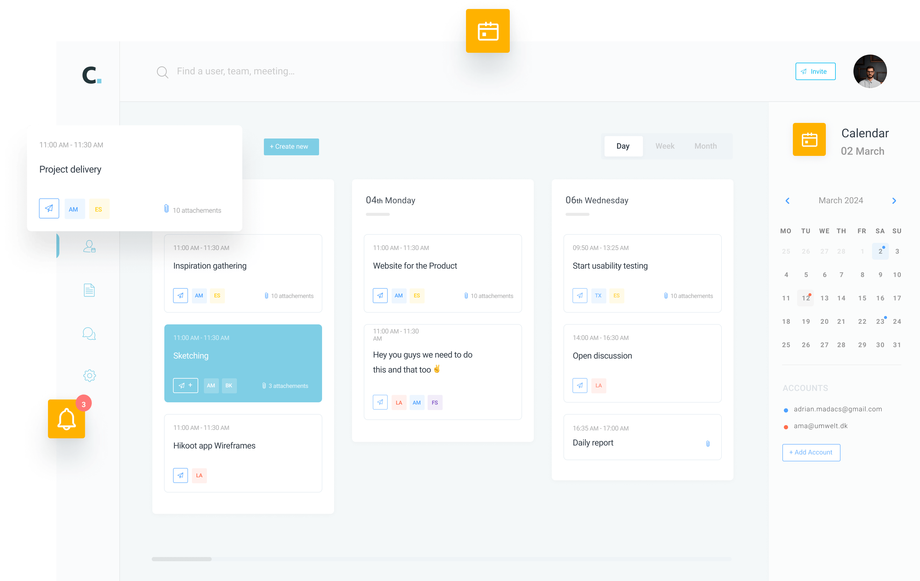Click the horizontal scrollbar thumb
The width and height of the screenshot is (920, 581).
click(x=181, y=559)
